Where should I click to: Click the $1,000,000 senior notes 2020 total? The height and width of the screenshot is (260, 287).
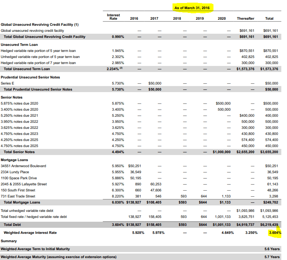221,152
